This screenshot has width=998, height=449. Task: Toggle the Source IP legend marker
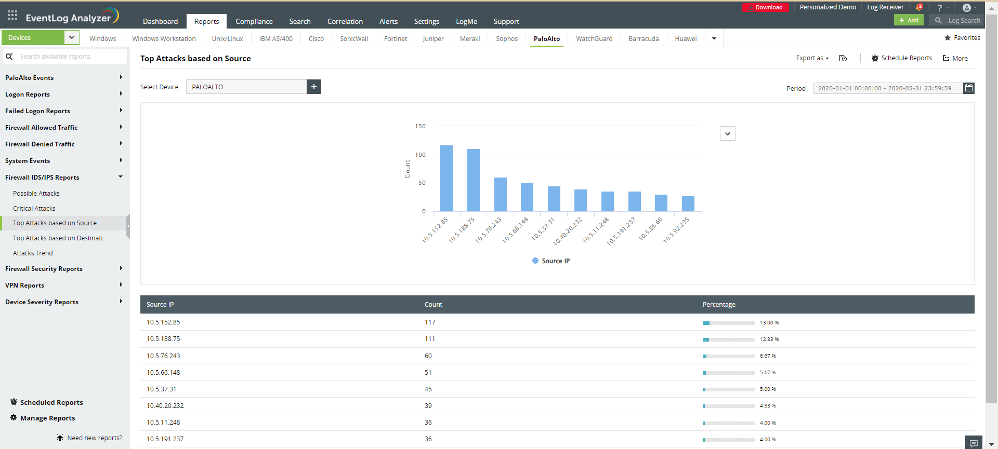point(535,261)
